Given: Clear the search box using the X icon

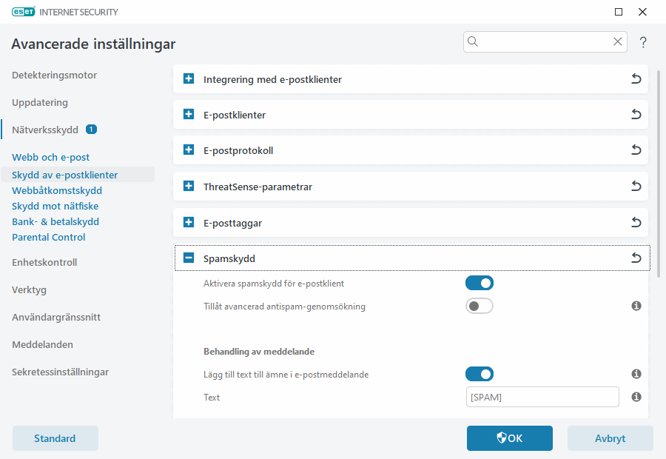Looking at the screenshot, I should pos(618,41).
